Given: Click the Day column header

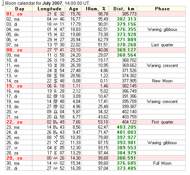Looking at the screenshot, I should point(19,9).
